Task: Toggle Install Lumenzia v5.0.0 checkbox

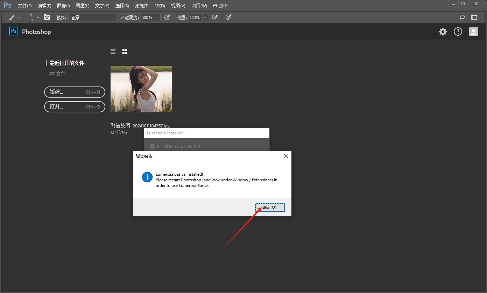Action: 152,146
